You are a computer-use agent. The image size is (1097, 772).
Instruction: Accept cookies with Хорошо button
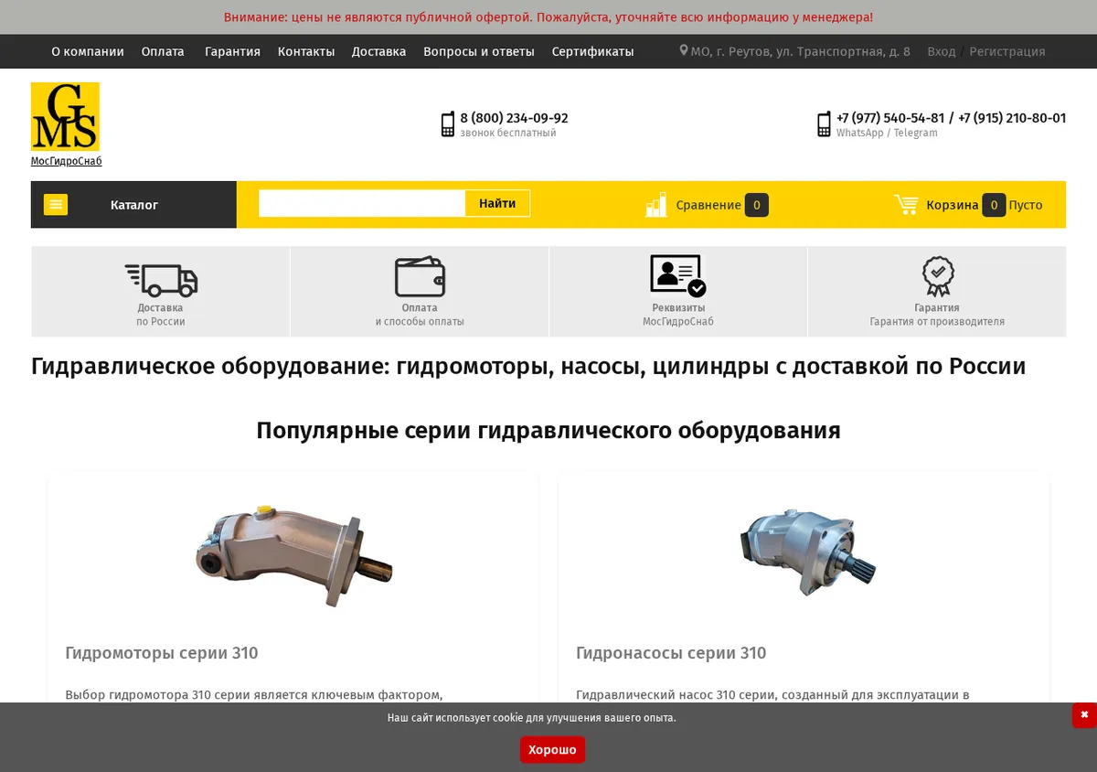coord(552,750)
